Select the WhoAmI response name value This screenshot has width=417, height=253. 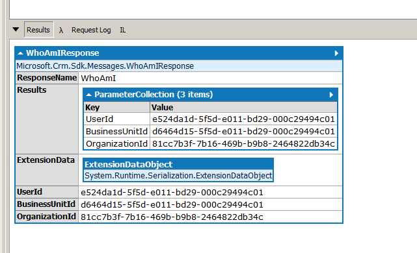coord(98,78)
